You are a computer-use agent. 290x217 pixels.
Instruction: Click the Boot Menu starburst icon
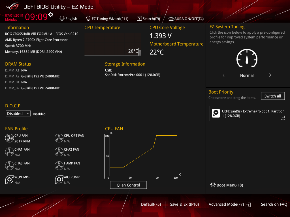tap(213, 185)
